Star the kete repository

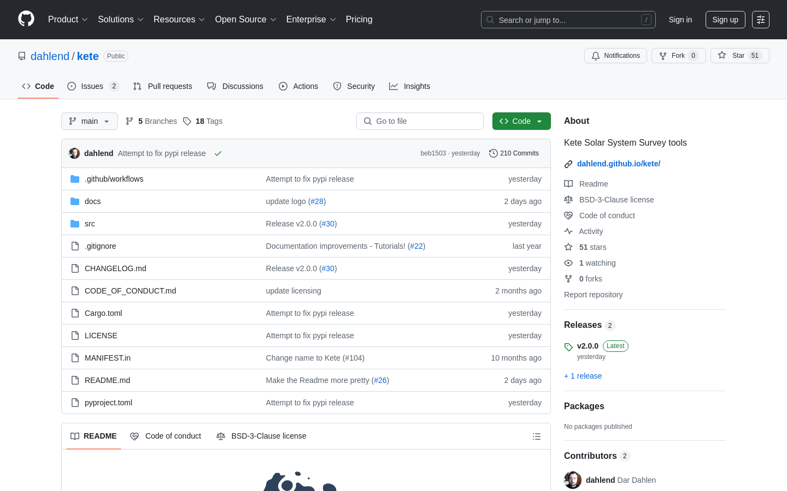tap(739, 56)
